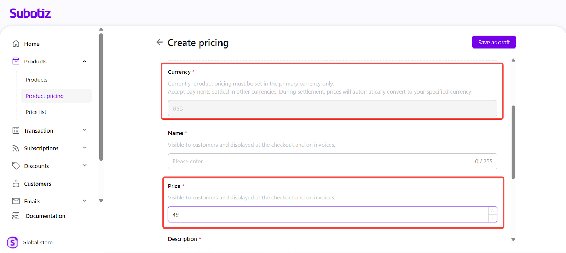This screenshot has height=253, width=566.
Task: Click the Global store avatar icon
Action: [x=12, y=242]
